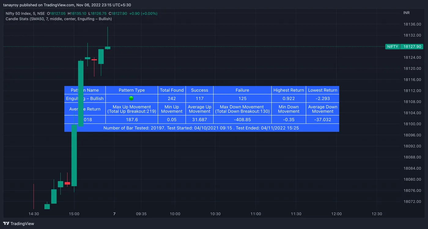Click the current price 18127.90 marker
This screenshot has width=428, height=229.
tap(412, 47)
